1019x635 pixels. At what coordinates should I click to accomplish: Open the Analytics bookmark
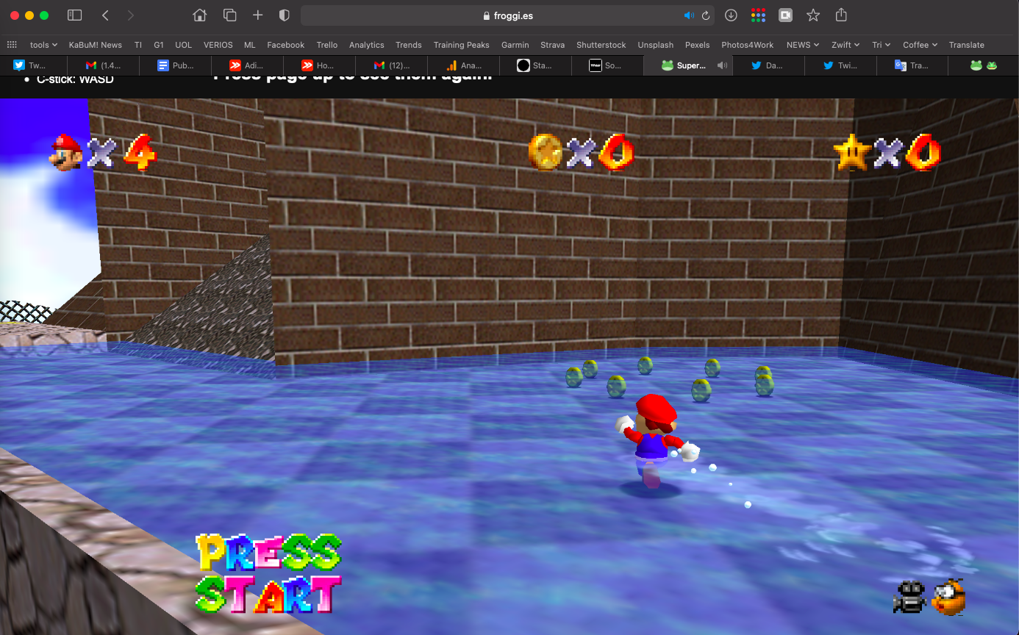367,45
